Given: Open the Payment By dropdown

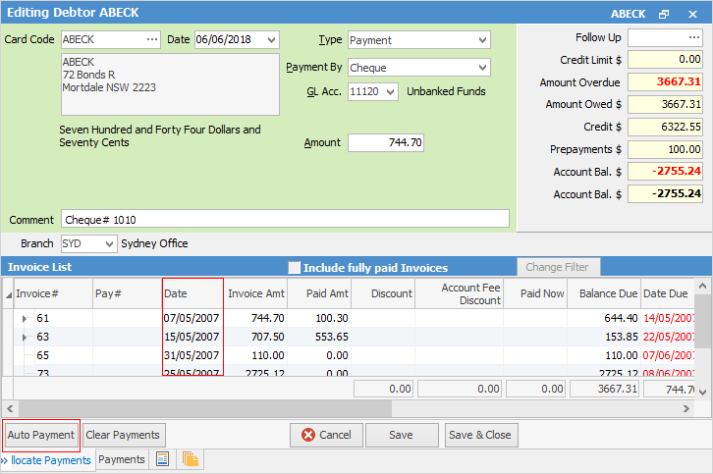Looking at the screenshot, I should pyautogui.click(x=481, y=67).
